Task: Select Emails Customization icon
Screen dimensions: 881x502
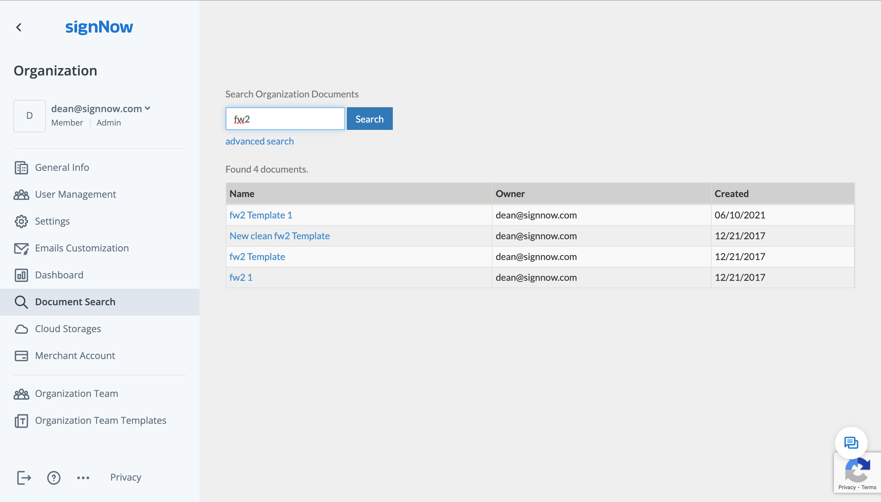Action: click(21, 248)
